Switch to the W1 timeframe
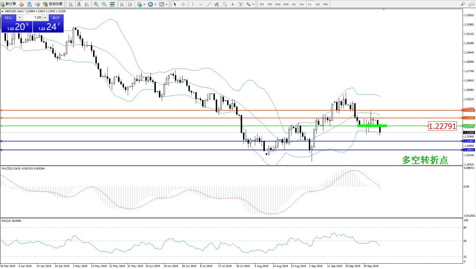 click(x=318, y=4)
